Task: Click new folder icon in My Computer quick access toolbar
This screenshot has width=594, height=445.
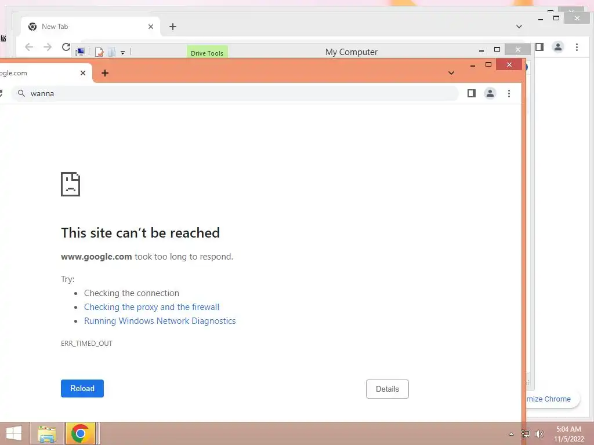Action: click(111, 52)
